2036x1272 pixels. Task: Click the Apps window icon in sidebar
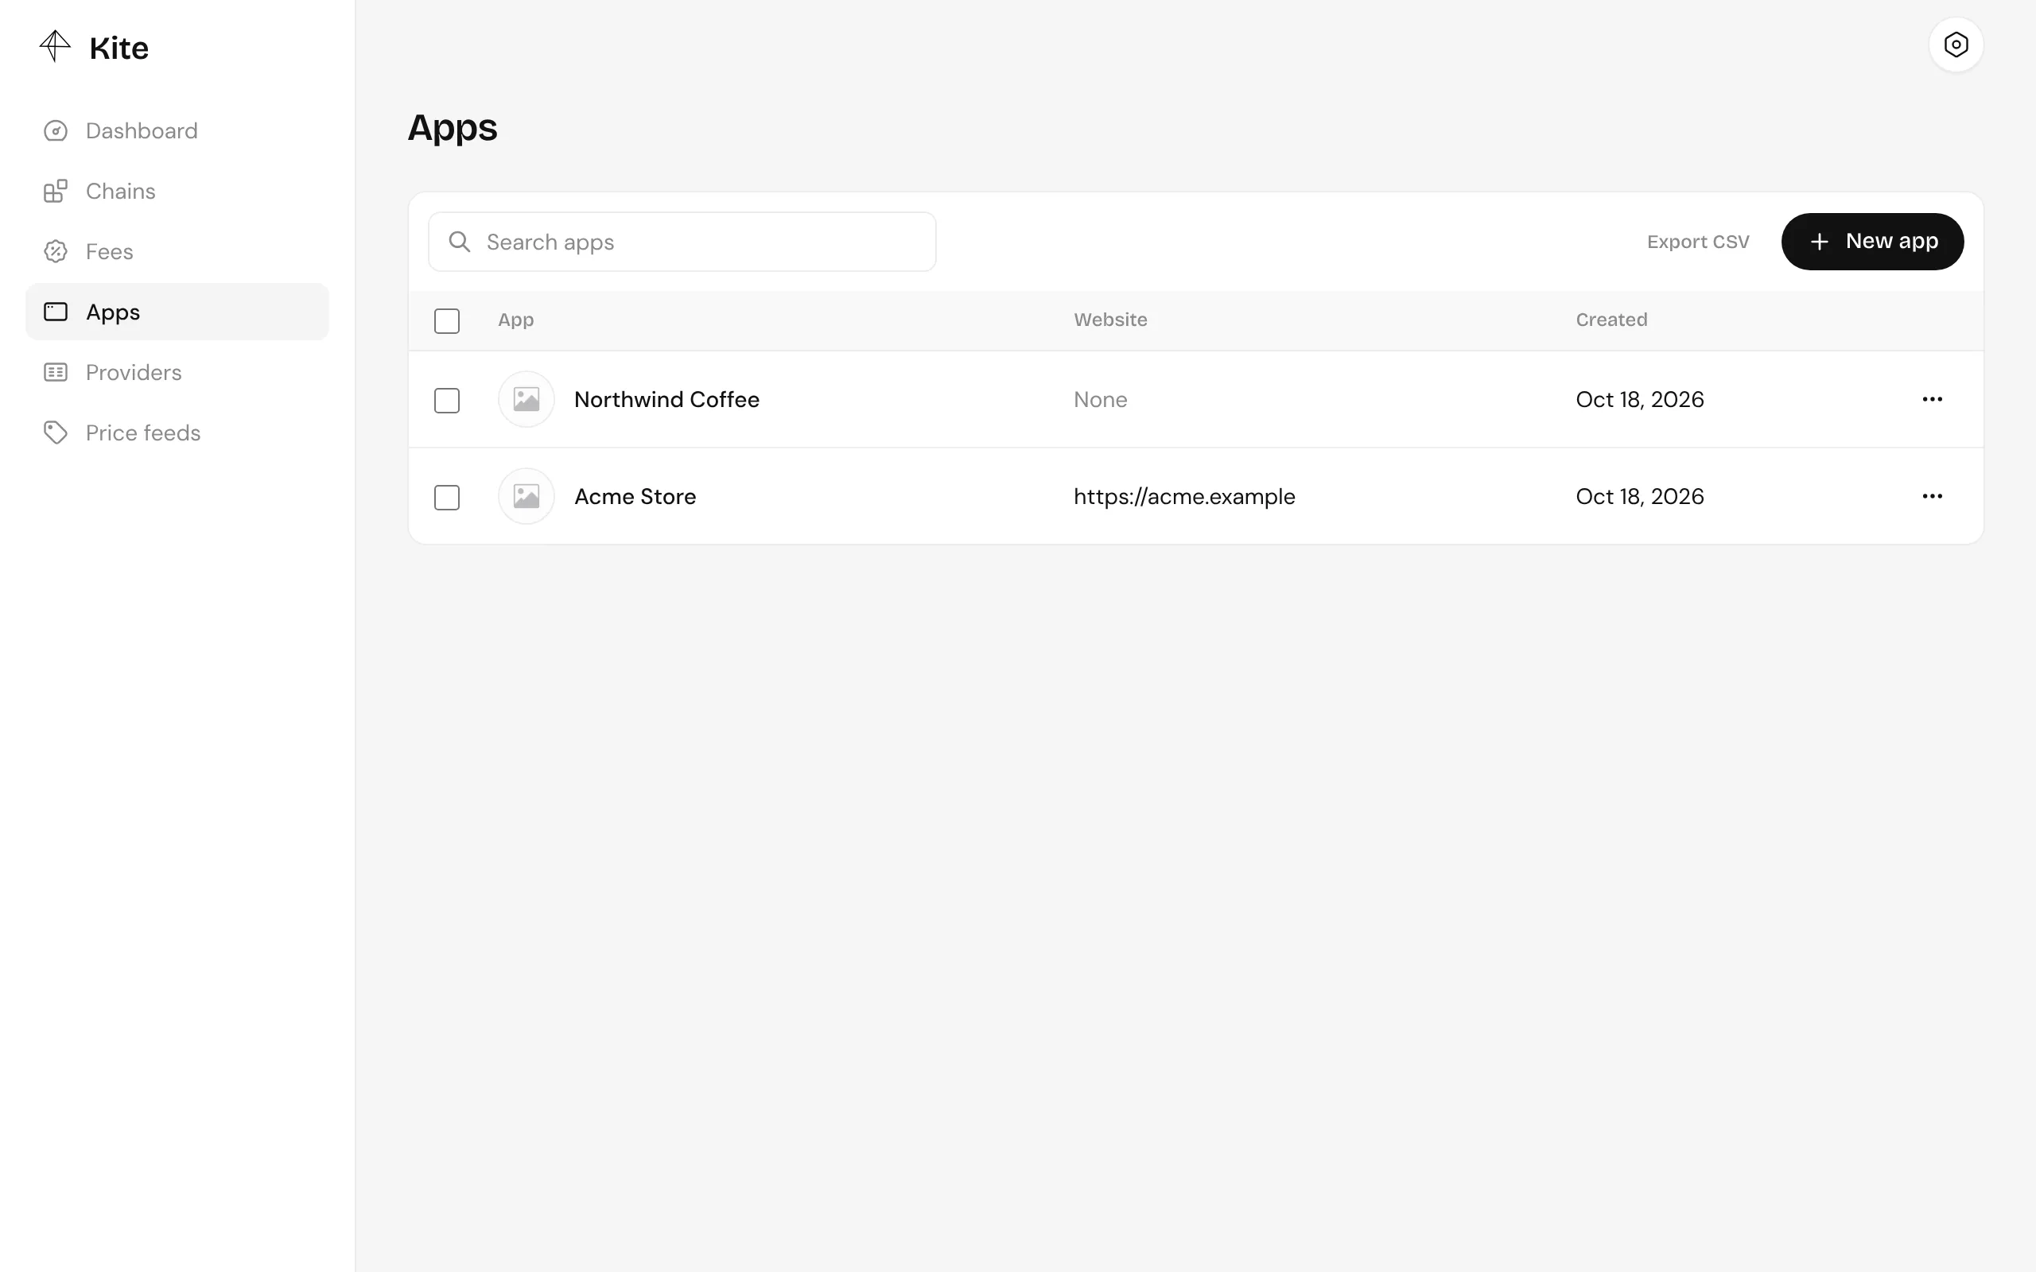pos(56,312)
